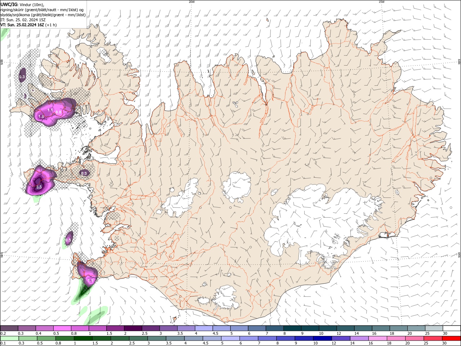
Task: Click the '0.5' precipitation value on the map
Action: pos(68,240)
